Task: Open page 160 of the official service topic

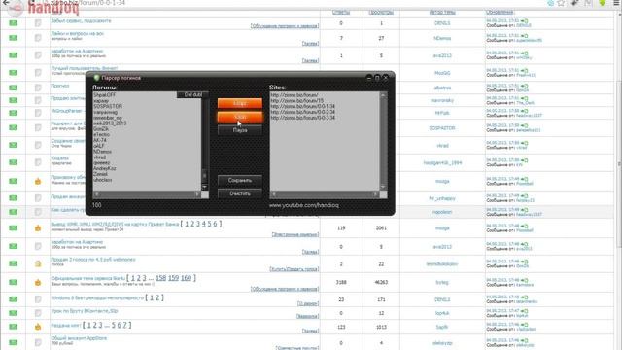Action: (x=186, y=278)
